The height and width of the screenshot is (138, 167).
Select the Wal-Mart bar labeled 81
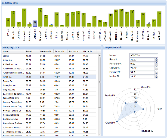[x=159, y=19]
